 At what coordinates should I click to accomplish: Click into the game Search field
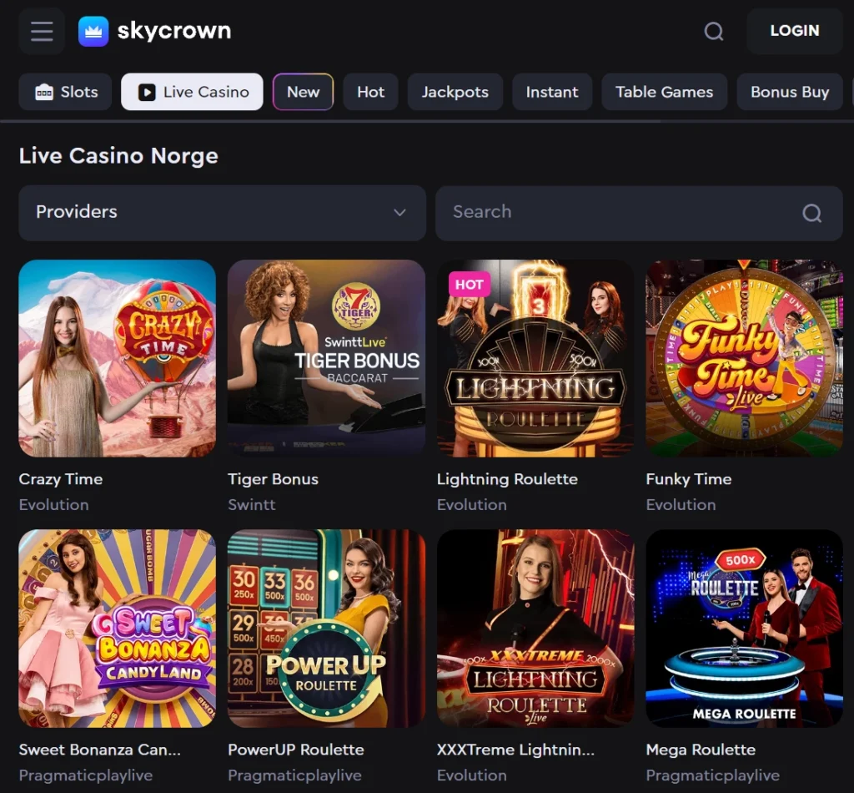click(x=617, y=213)
